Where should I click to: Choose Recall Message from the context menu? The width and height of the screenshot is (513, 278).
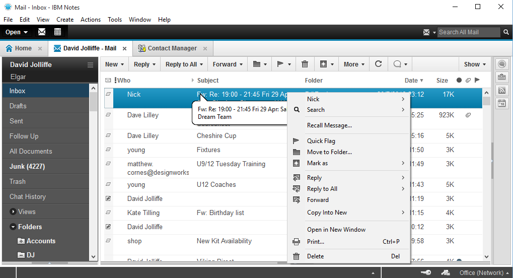(x=329, y=125)
